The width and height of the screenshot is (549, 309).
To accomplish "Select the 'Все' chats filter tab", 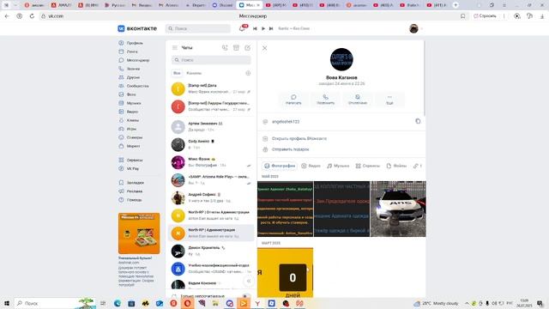I will pos(177,73).
